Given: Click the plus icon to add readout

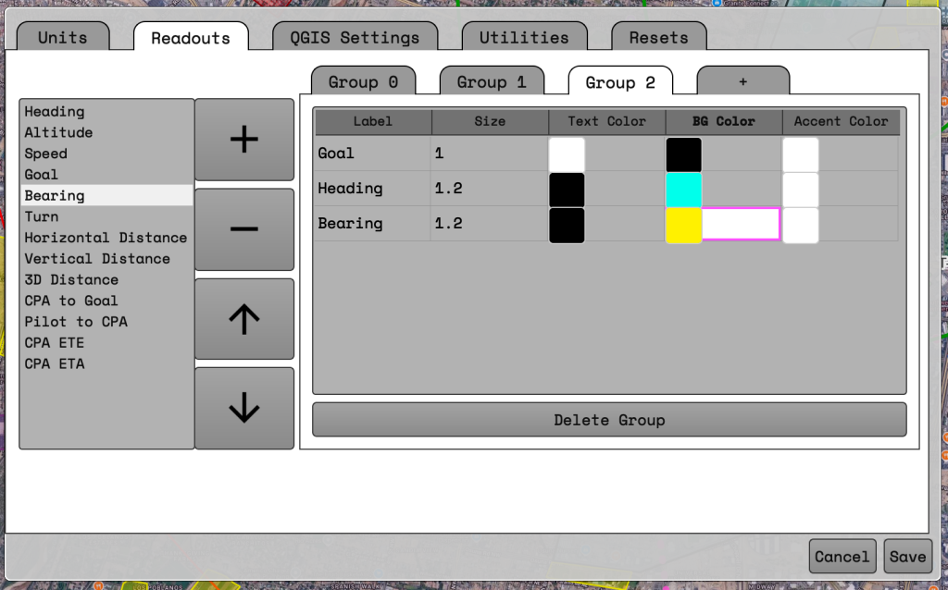Looking at the screenshot, I should pos(244,140).
